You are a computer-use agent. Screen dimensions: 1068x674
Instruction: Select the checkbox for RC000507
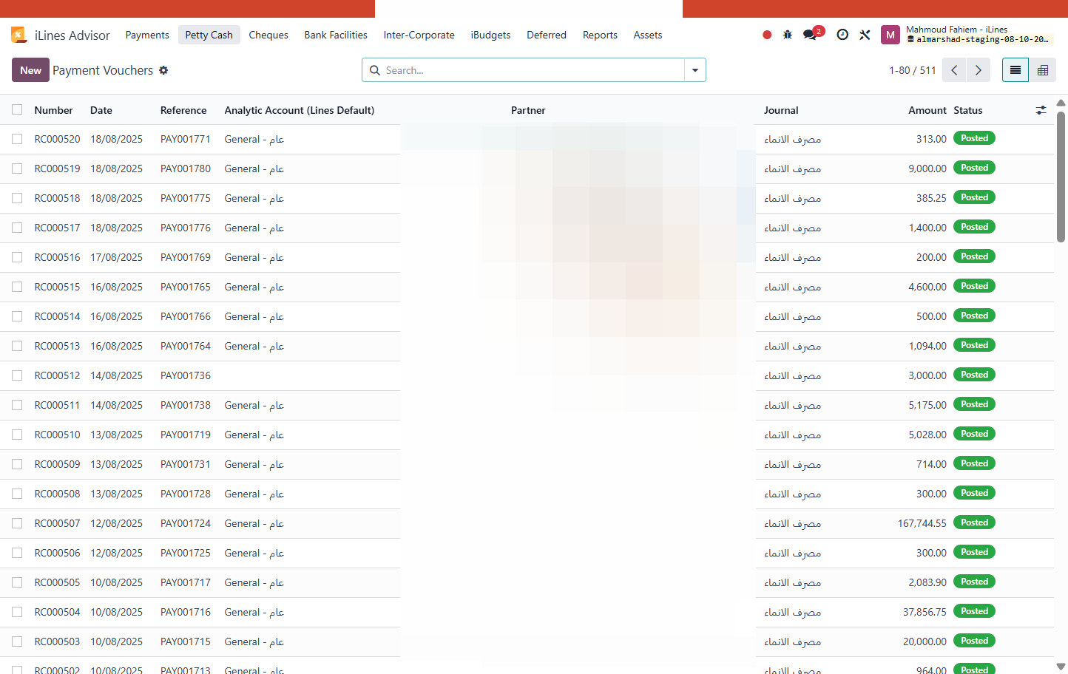click(x=17, y=523)
